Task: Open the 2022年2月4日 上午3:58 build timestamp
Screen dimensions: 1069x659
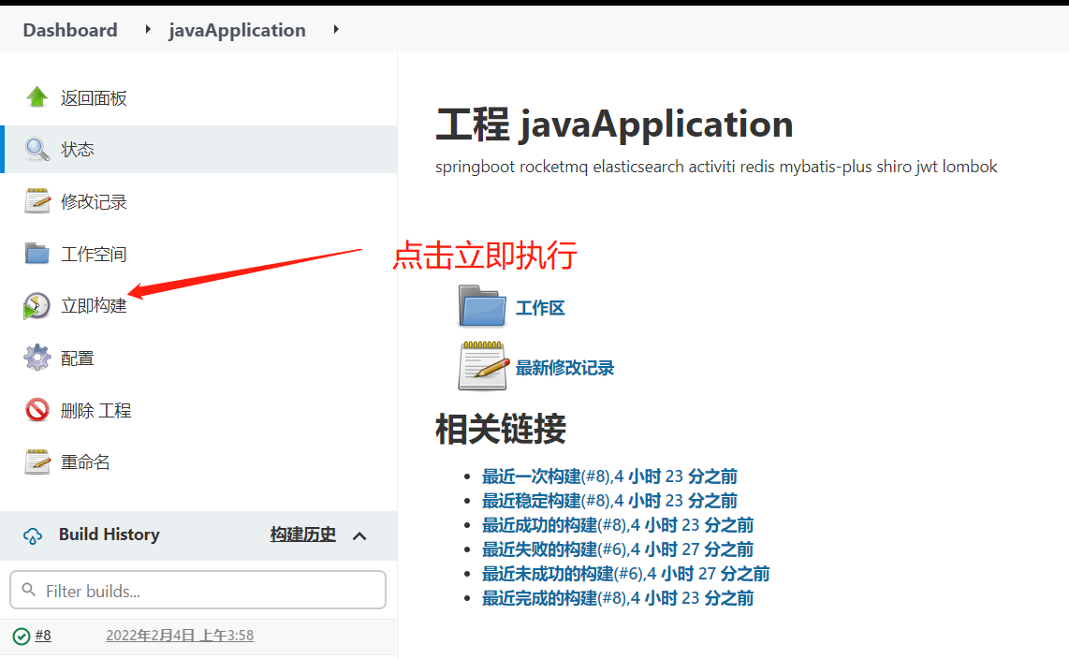Action: pyautogui.click(x=180, y=636)
